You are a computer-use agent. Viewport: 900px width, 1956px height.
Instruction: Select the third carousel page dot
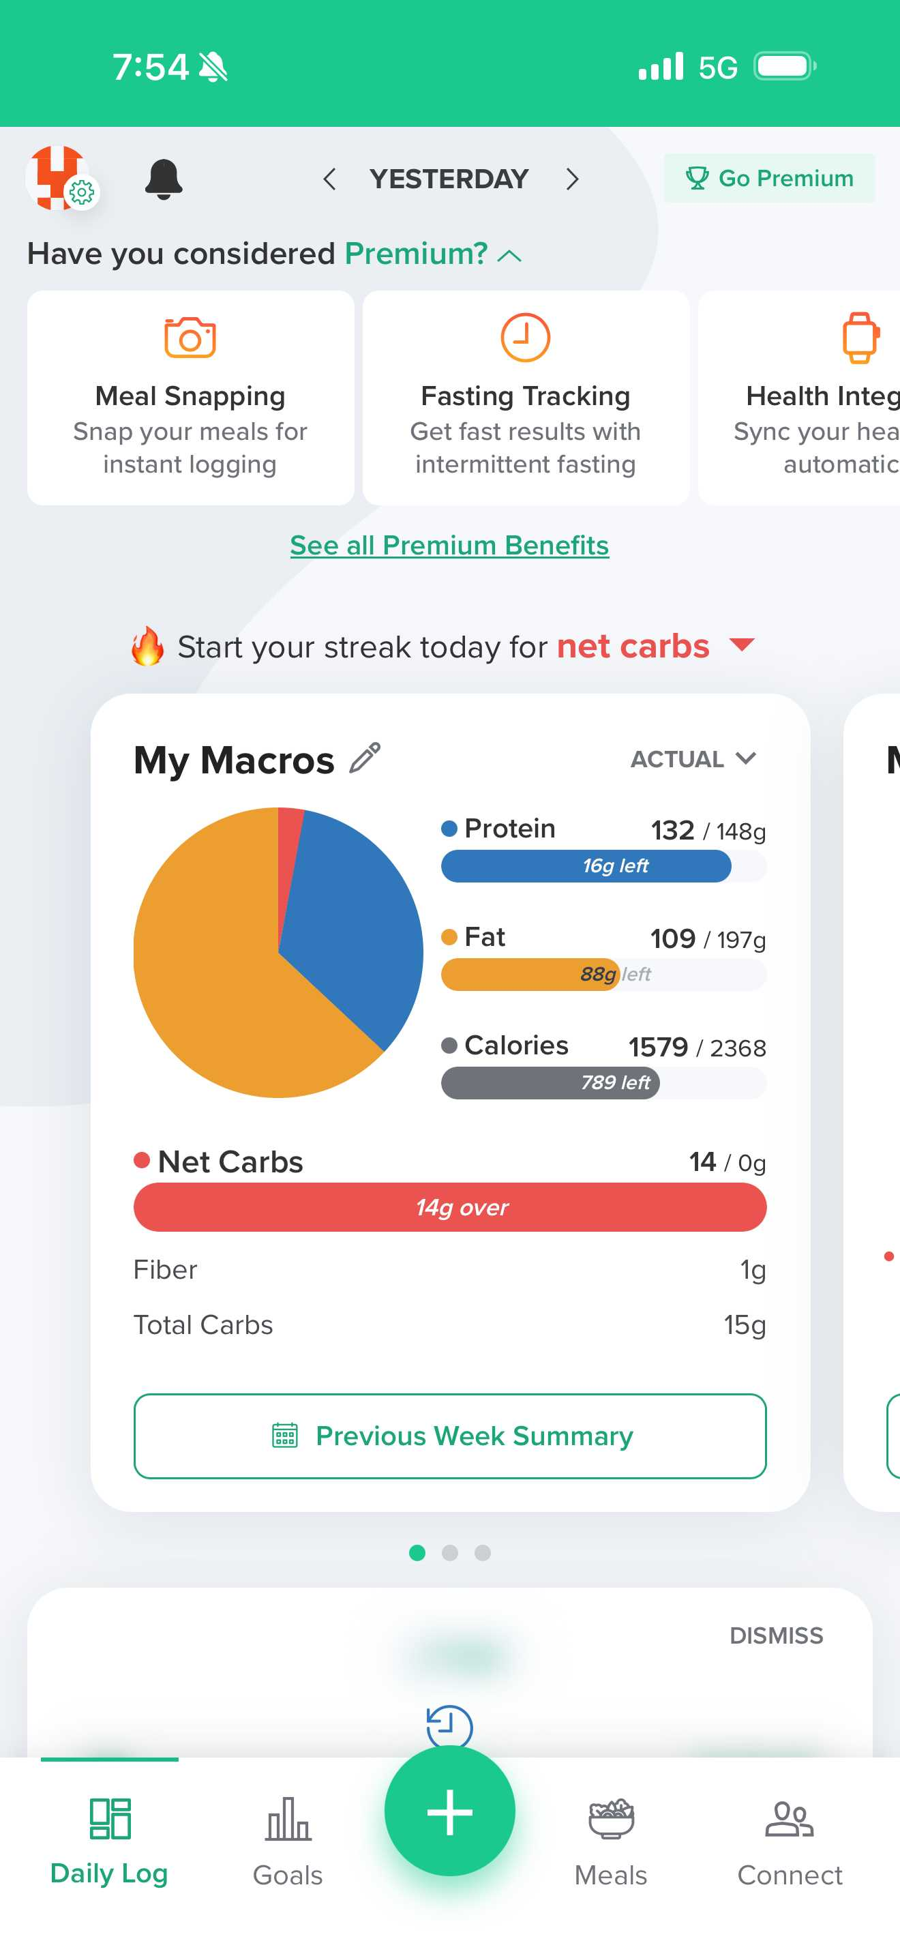[x=483, y=1553]
